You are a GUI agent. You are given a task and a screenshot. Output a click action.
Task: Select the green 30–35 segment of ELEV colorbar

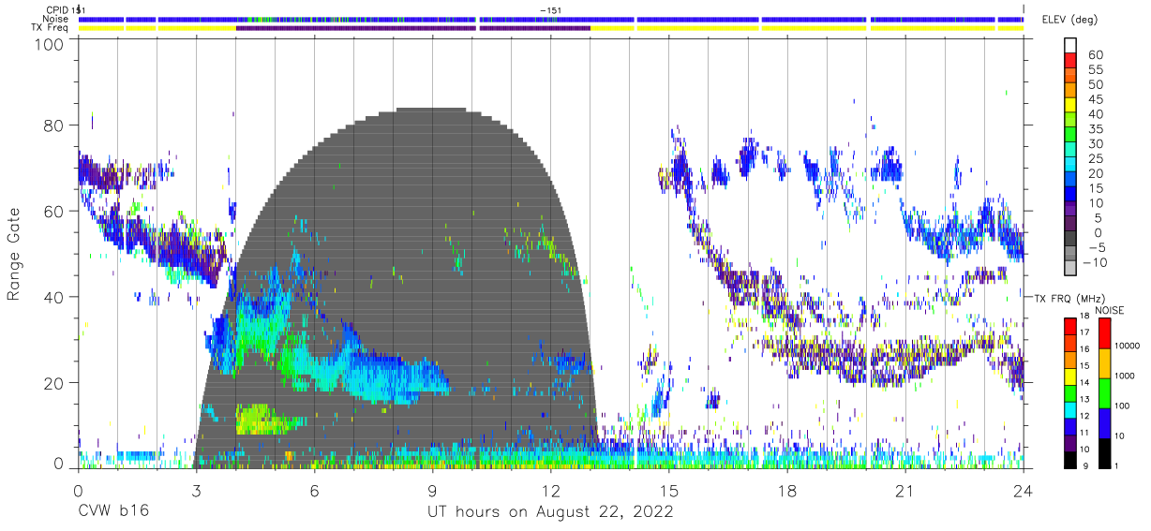click(1070, 134)
